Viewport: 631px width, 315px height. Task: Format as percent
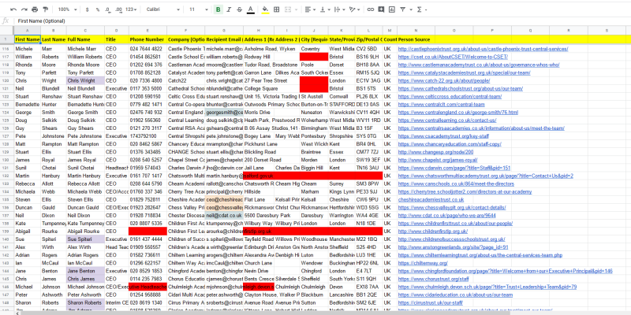coord(97,9)
